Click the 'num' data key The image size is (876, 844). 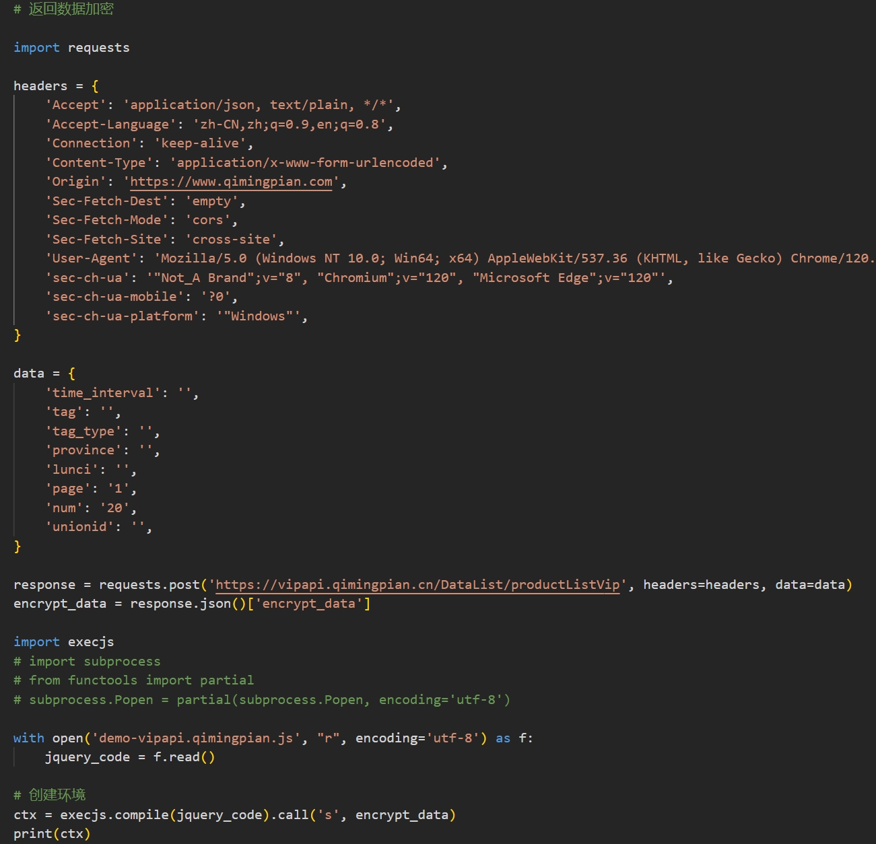coord(64,508)
